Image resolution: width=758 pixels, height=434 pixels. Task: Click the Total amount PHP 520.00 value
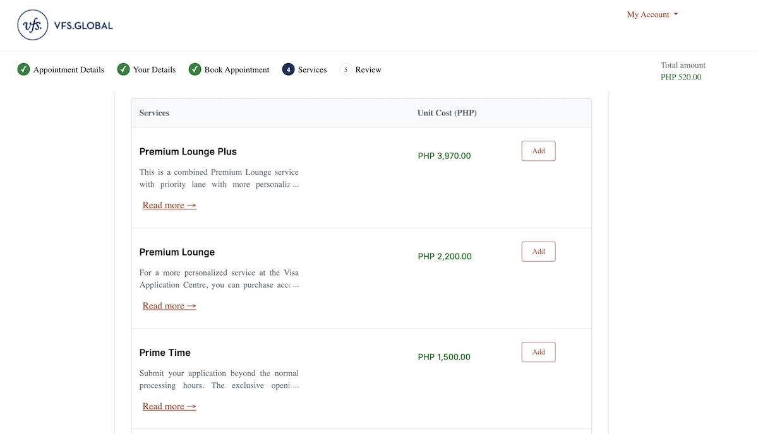(681, 78)
